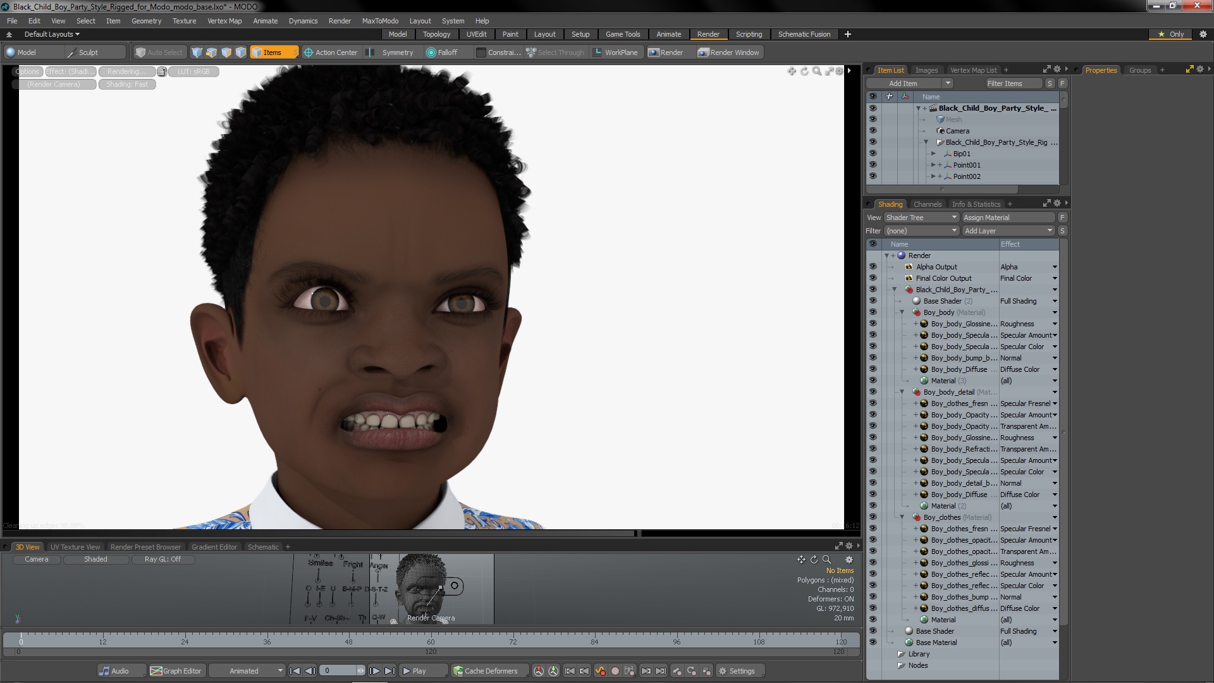The width and height of the screenshot is (1214, 683).
Task: Zoom the render viewport with magnifier icon
Action: (817, 71)
